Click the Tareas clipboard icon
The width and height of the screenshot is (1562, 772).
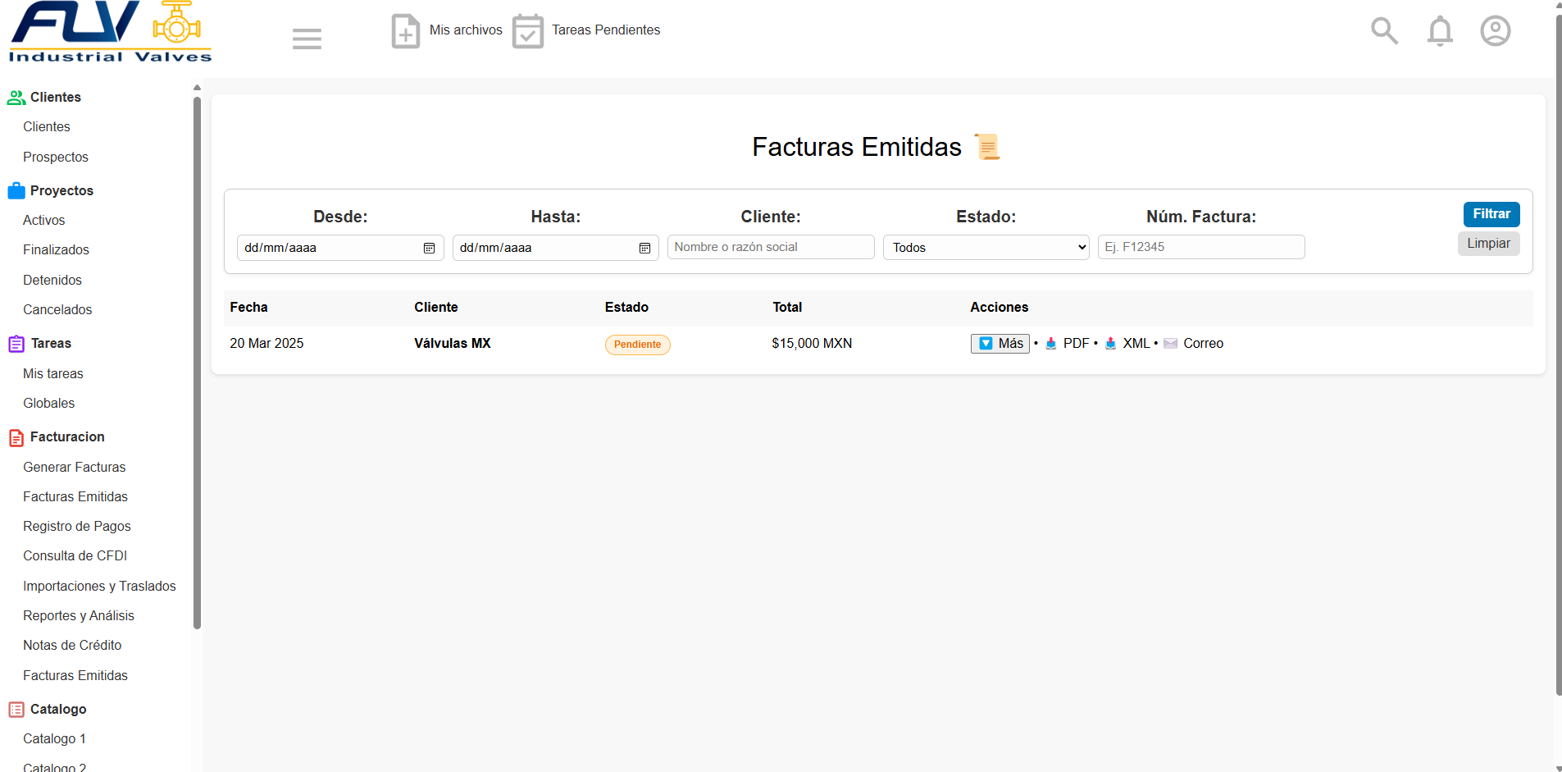click(x=16, y=344)
